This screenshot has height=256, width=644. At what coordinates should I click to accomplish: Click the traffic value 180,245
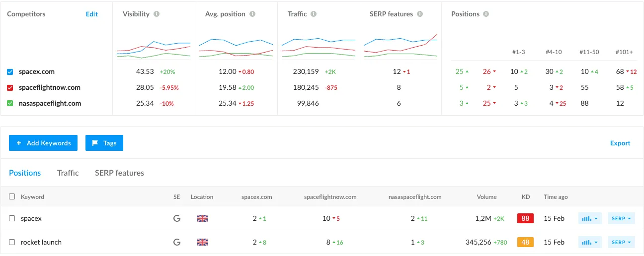click(x=306, y=87)
